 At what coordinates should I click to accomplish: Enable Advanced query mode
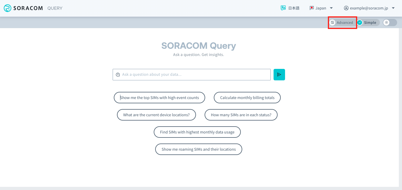(x=342, y=22)
